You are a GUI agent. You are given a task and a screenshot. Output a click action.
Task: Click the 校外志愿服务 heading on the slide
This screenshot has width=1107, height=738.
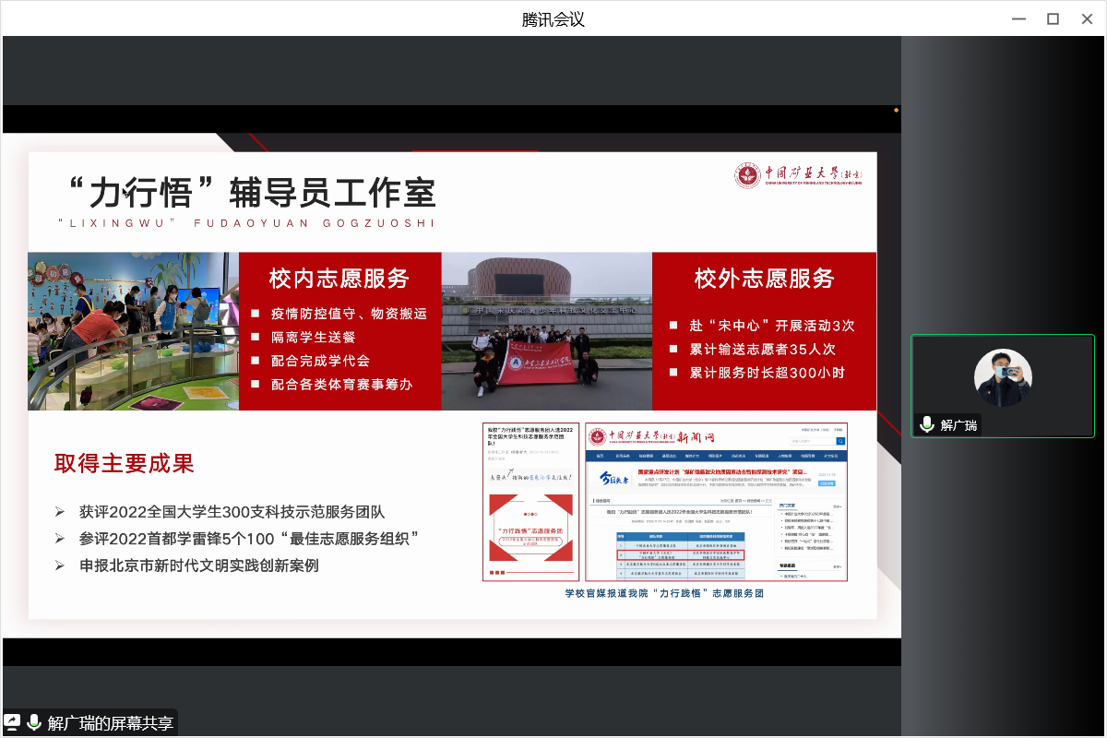[764, 278]
